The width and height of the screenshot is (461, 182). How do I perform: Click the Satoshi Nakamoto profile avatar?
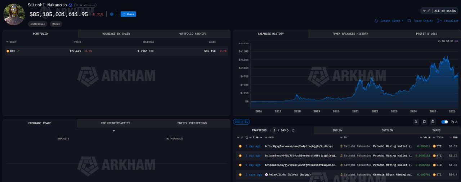pyautogui.click(x=14, y=14)
